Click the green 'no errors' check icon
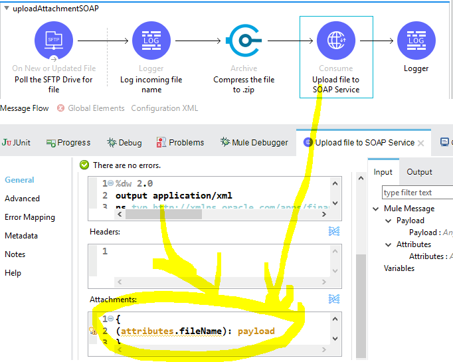 coord(84,165)
